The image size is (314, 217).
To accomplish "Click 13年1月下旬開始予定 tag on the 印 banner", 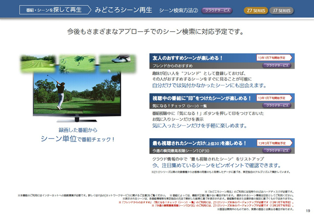I will click(x=274, y=98).
